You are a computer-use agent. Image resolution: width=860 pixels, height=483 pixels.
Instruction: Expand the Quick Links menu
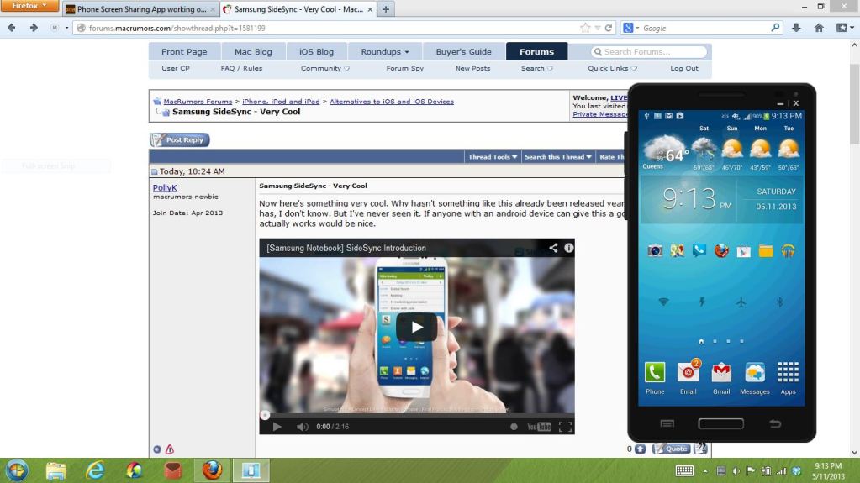point(612,69)
